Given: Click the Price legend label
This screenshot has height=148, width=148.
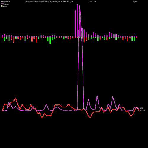Looking at the screenshot, I should (5, 7).
